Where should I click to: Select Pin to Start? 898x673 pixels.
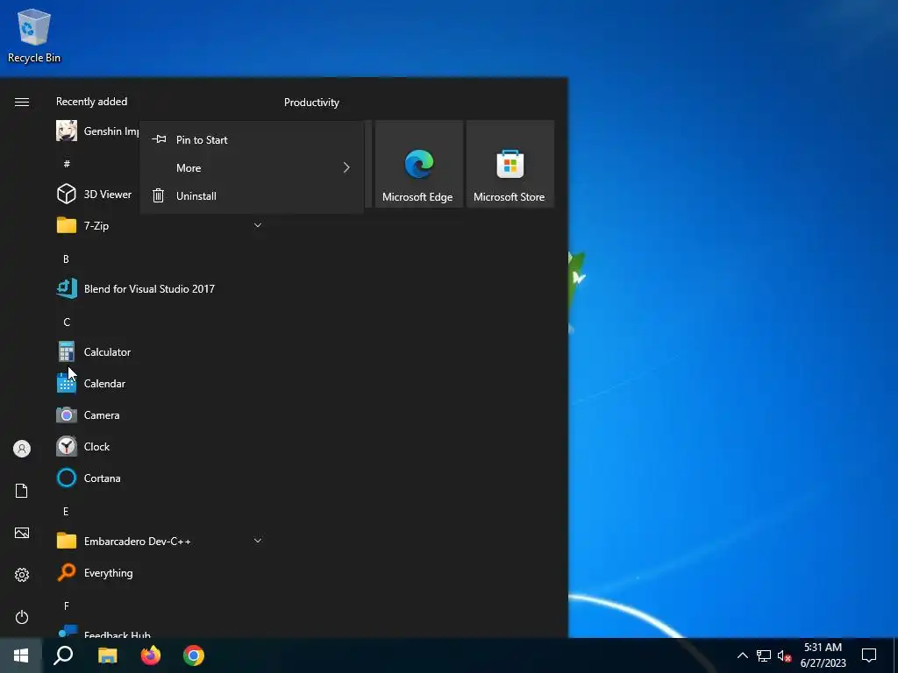point(252,139)
